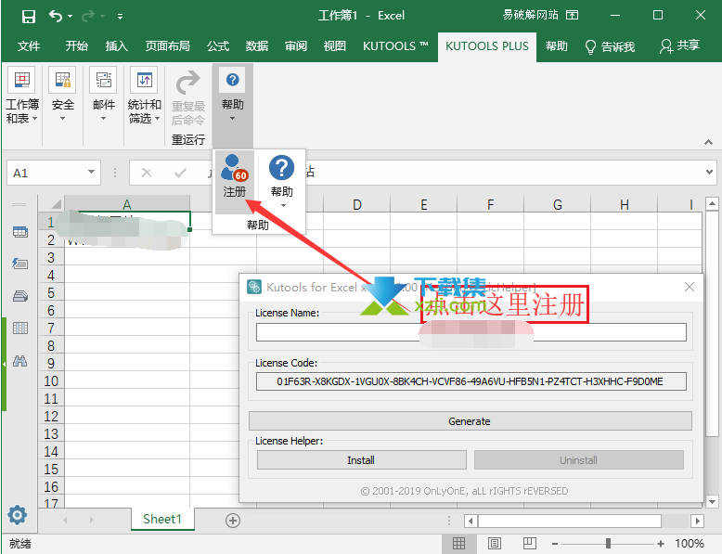Switch to Normal view icon
The image size is (722, 554).
458,544
